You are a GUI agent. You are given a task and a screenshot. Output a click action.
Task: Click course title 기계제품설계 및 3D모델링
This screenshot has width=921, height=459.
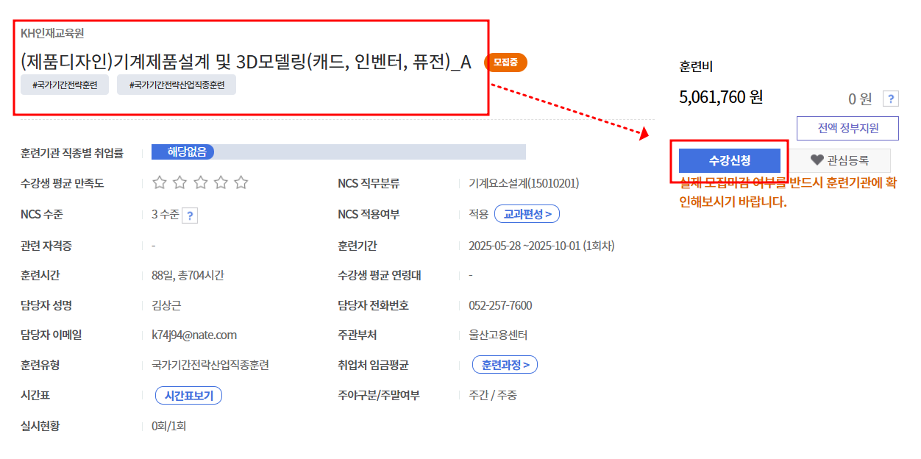[246, 61]
